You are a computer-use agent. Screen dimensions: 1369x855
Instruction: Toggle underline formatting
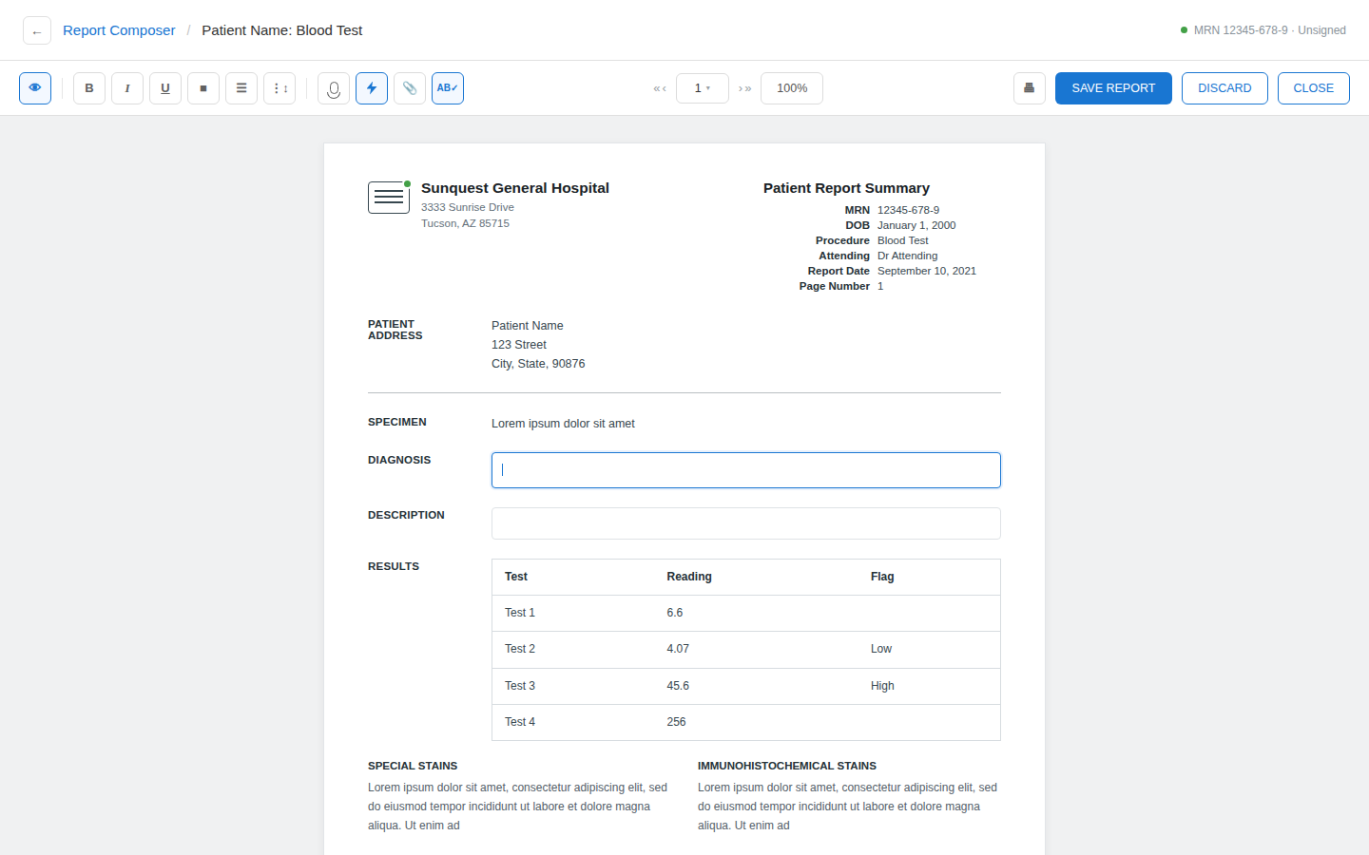tap(165, 88)
